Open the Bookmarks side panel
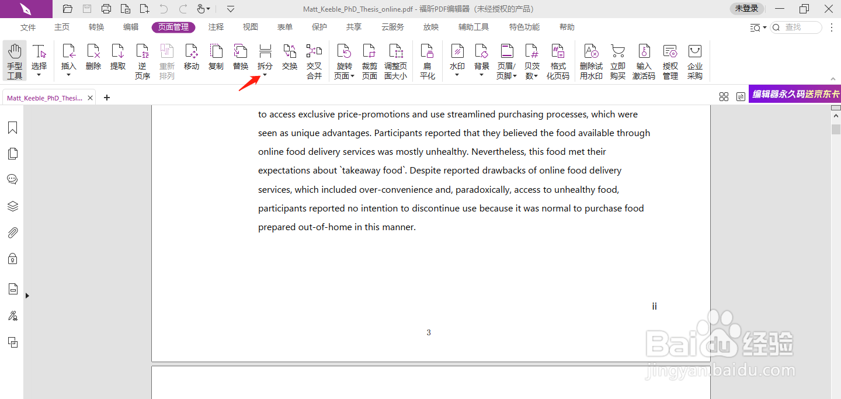 click(x=12, y=128)
